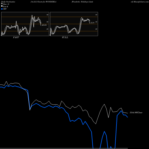Screen dimensions: 149x149
Task: Click the 20 axis label in FULL chart
Action: coord(96,29)
